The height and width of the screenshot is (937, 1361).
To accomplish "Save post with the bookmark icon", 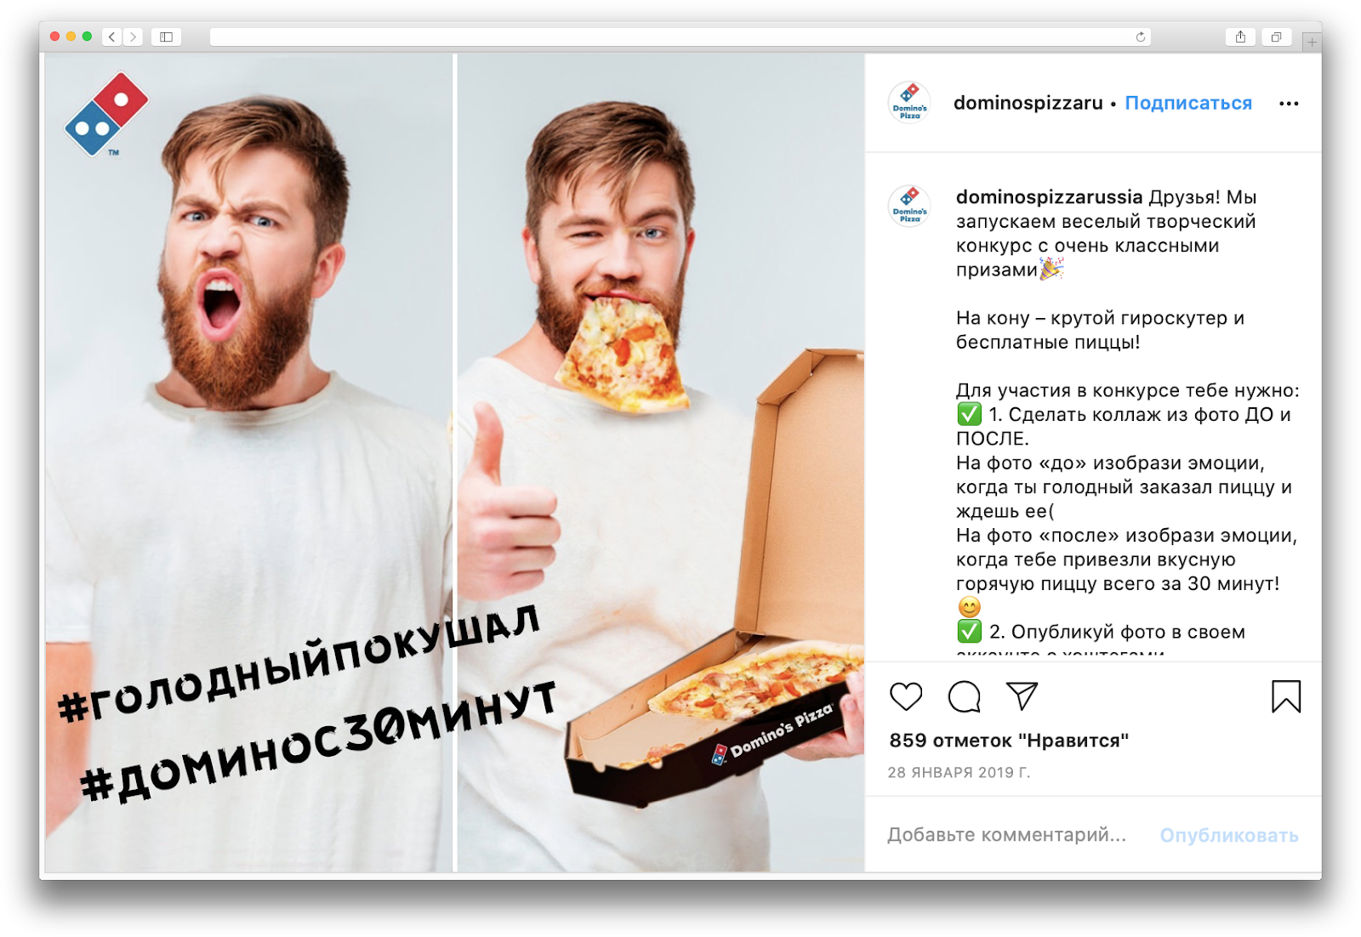I will (x=1286, y=696).
